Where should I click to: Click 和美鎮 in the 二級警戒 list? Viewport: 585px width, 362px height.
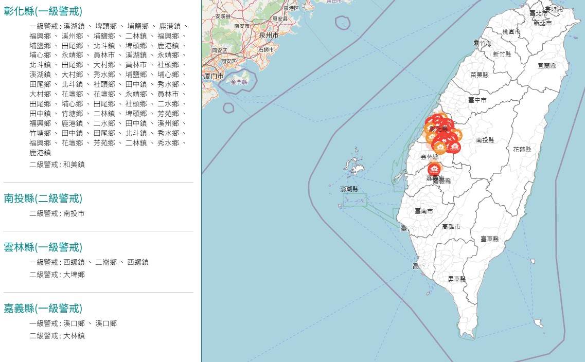tap(74, 165)
